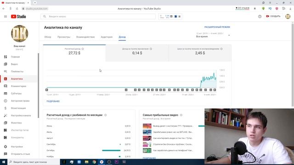Click the browser address bar studio.youtube.com
Viewport: 294px width, 165px height.
coord(37,9)
